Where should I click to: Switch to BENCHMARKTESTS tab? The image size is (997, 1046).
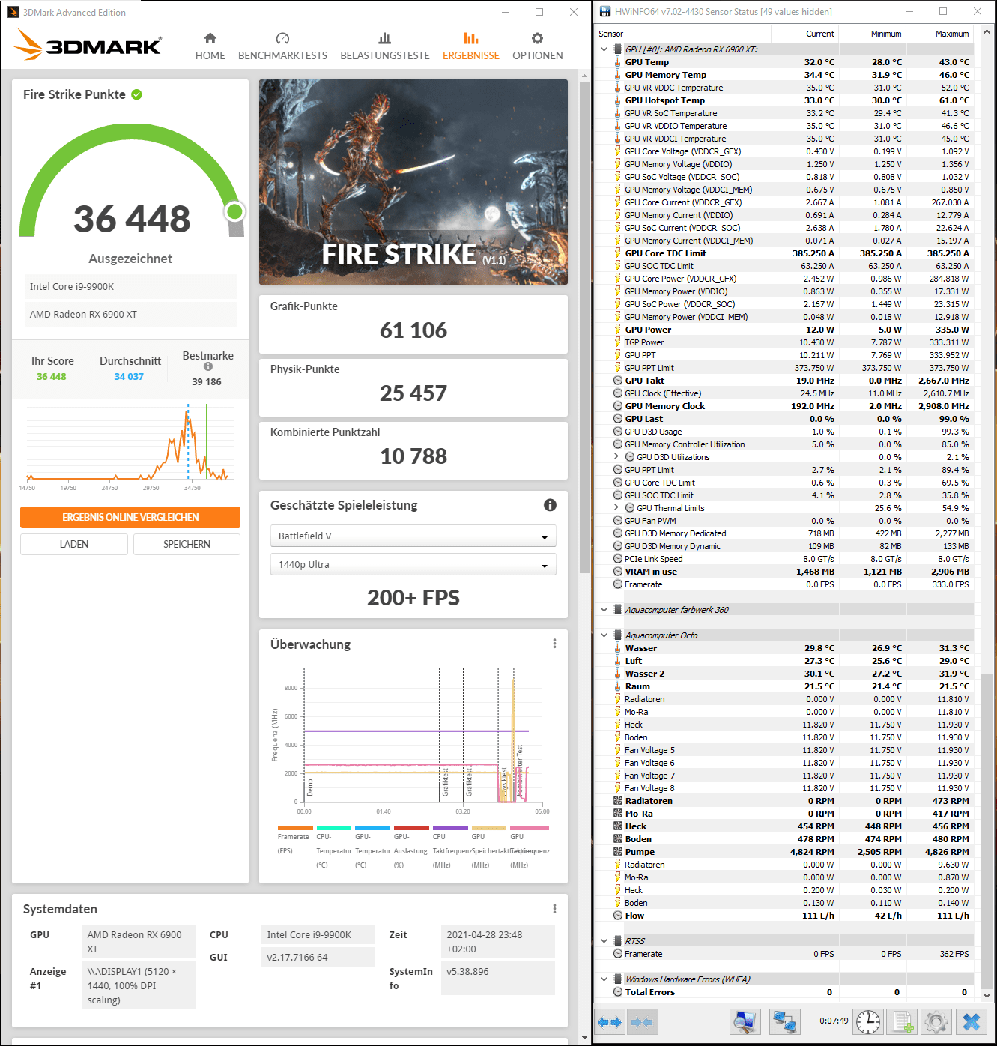282,46
